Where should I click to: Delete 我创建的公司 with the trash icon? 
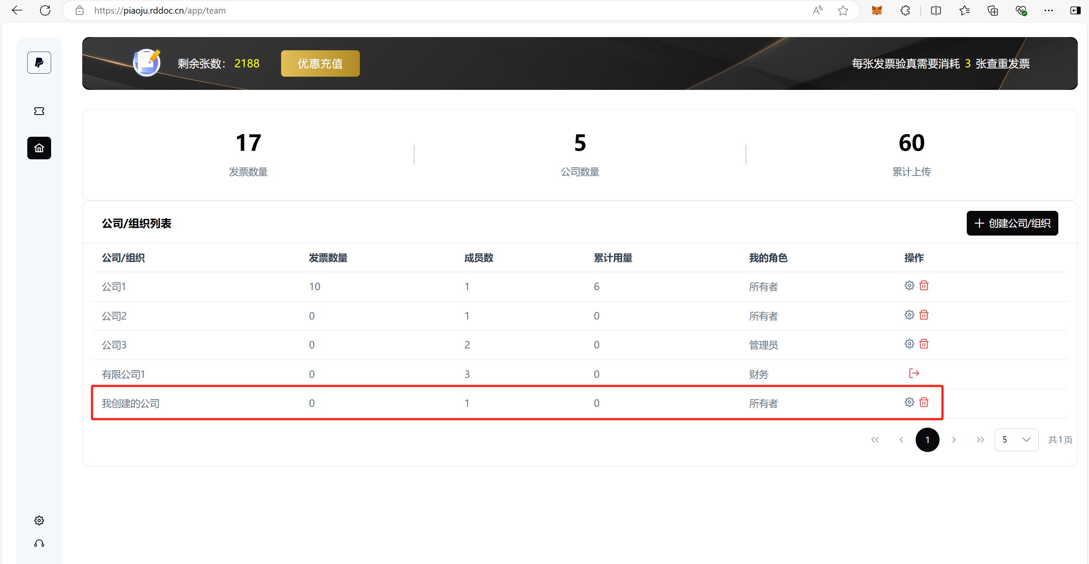tap(924, 402)
